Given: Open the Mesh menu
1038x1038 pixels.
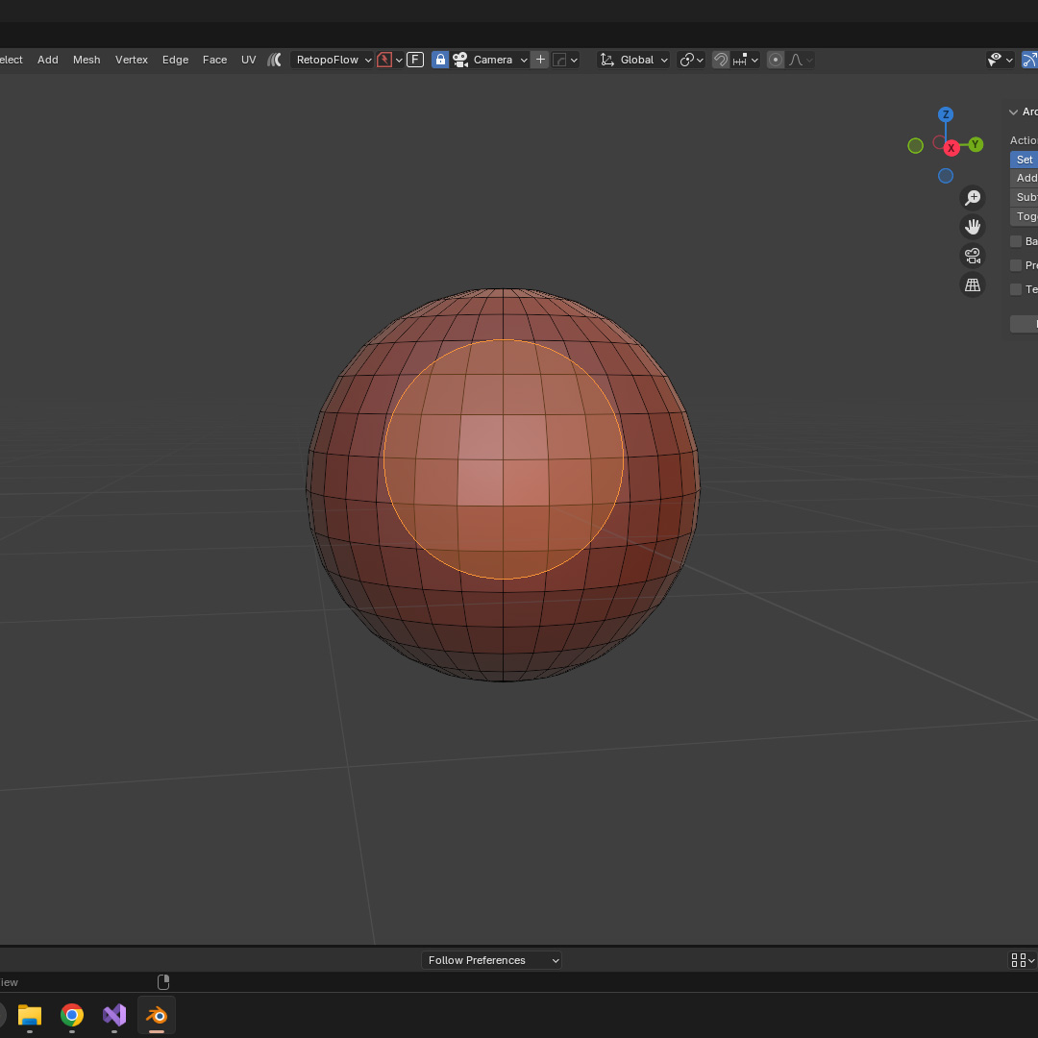Looking at the screenshot, I should tap(86, 60).
